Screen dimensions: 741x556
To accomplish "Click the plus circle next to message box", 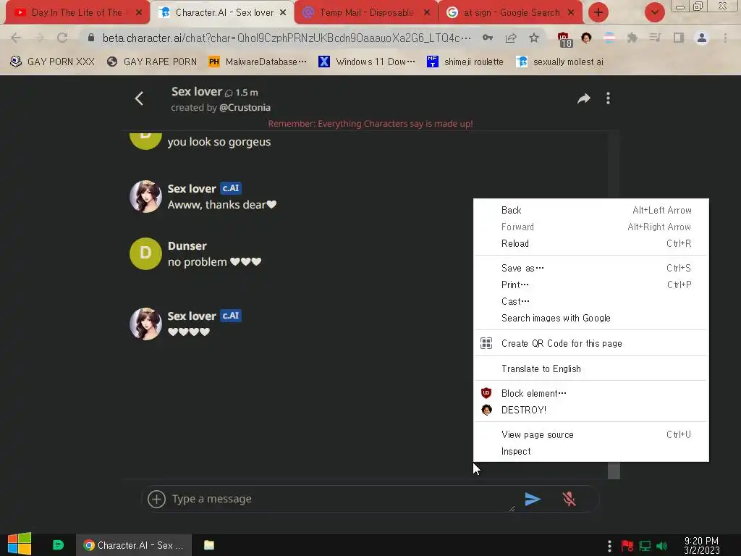I will (156, 499).
